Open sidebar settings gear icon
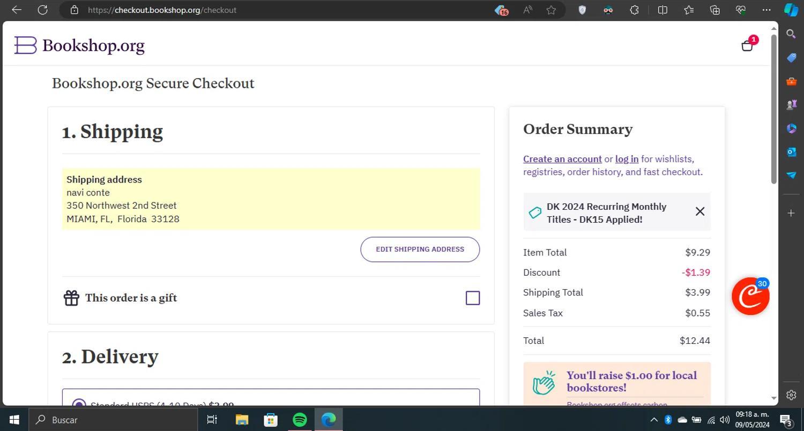This screenshot has width=804, height=431. click(x=791, y=395)
